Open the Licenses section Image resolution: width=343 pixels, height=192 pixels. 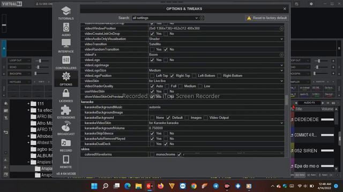tap(66, 95)
